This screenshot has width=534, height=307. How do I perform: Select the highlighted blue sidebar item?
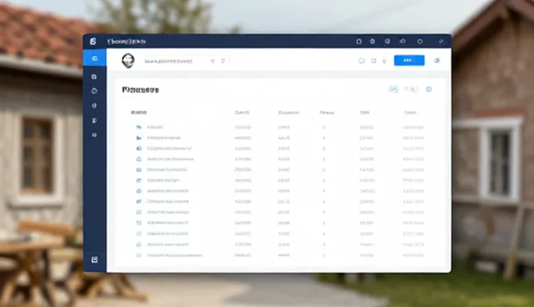(x=94, y=58)
